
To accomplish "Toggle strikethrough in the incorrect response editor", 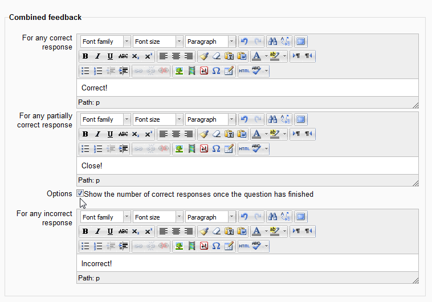I will pyautogui.click(x=123, y=232).
